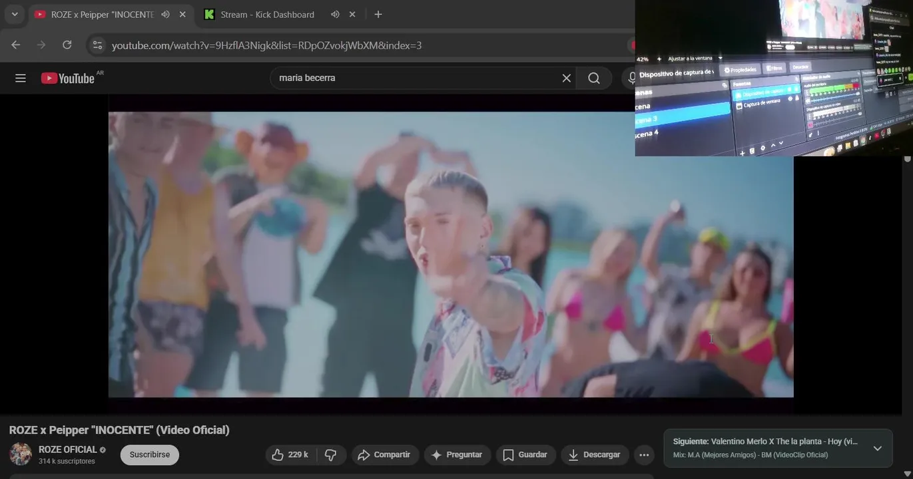Subscribe with the Suscribirse button

150,455
